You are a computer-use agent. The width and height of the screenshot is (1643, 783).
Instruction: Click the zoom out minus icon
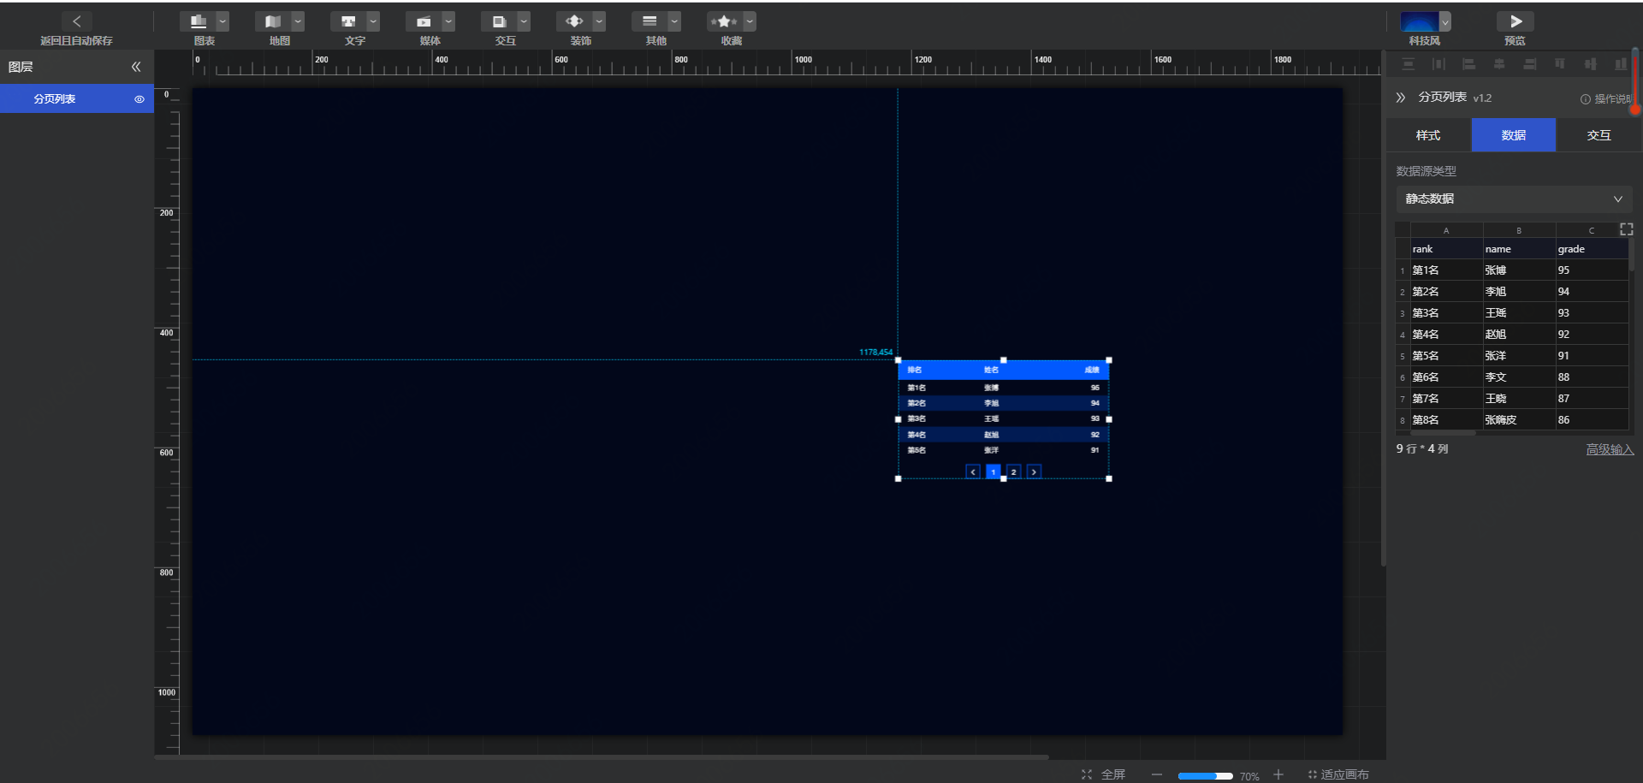(x=1157, y=774)
